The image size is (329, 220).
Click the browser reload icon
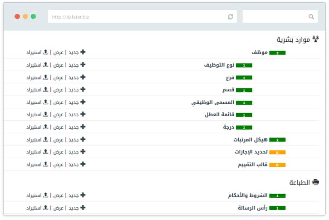pyautogui.click(x=231, y=17)
